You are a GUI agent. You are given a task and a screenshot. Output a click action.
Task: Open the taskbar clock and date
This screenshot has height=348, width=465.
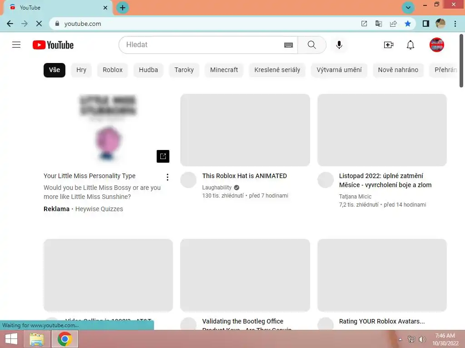click(x=445, y=339)
